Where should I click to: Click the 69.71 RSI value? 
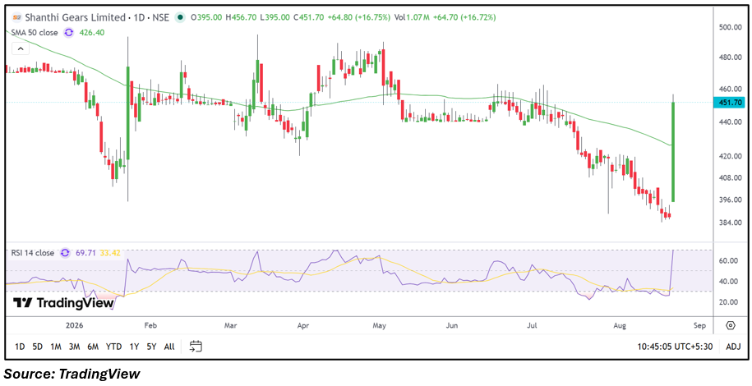(85, 253)
